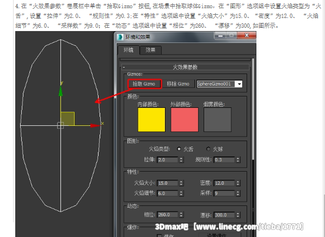Click the dialog's vertical scrollbar

[x=253, y=110]
